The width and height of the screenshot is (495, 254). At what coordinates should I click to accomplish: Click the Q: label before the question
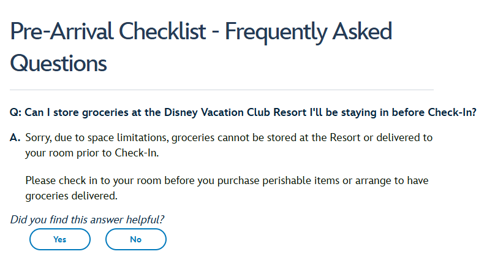[x=17, y=113]
